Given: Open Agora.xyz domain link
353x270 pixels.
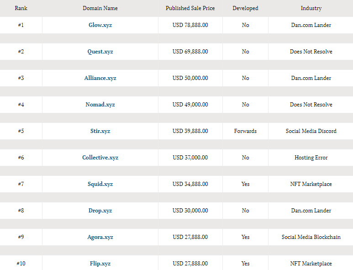Looking at the screenshot, I should [x=100, y=237].
